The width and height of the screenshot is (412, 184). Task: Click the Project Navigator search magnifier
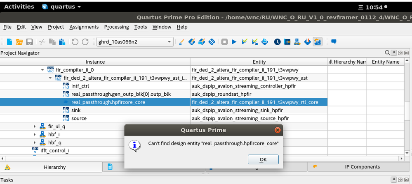click(387, 53)
